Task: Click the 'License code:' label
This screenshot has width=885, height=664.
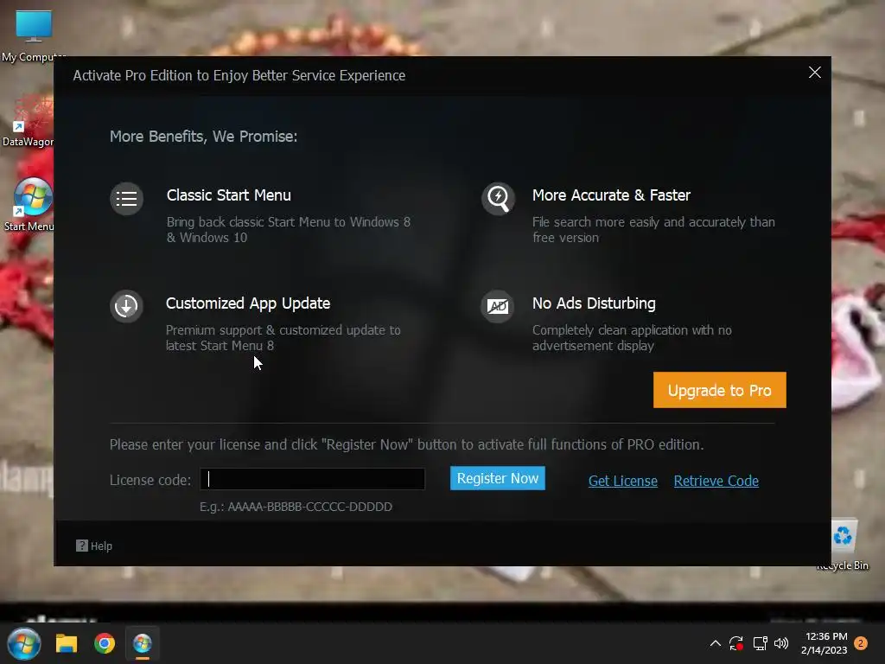Action: [x=150, y=480]
